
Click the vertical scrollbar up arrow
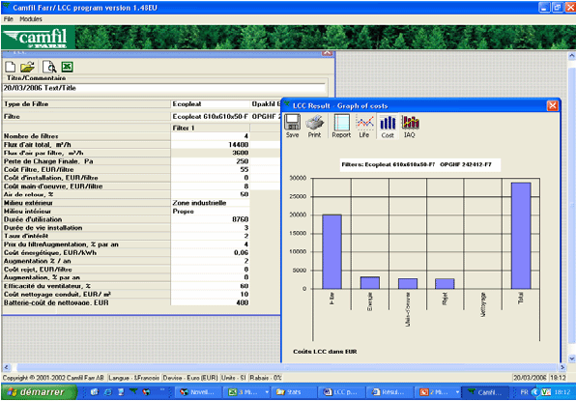coord(571,56)
